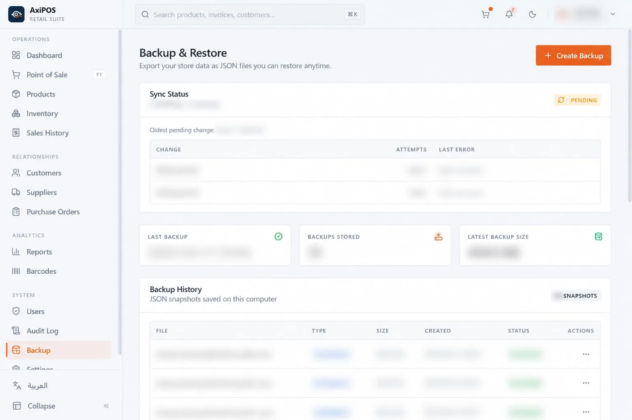Click the Create Backup button
Screen dimensions: 632x420
pyautogui.click(x=573, y=55)
